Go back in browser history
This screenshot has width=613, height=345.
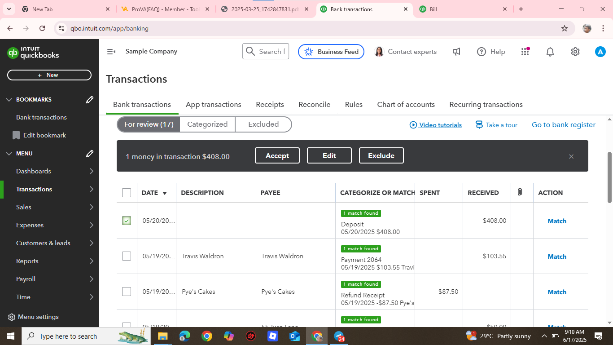[x=10, y=28]
